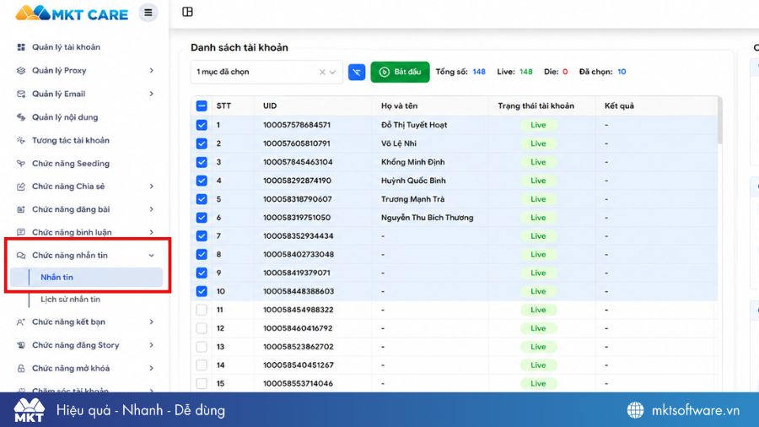Open Lịch sử nhắn tin submenu item
Screen dimensions: 759x427
click(71, 300)
